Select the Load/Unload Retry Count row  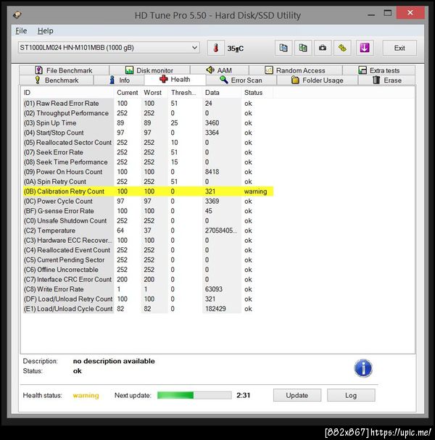coord(148,299)
